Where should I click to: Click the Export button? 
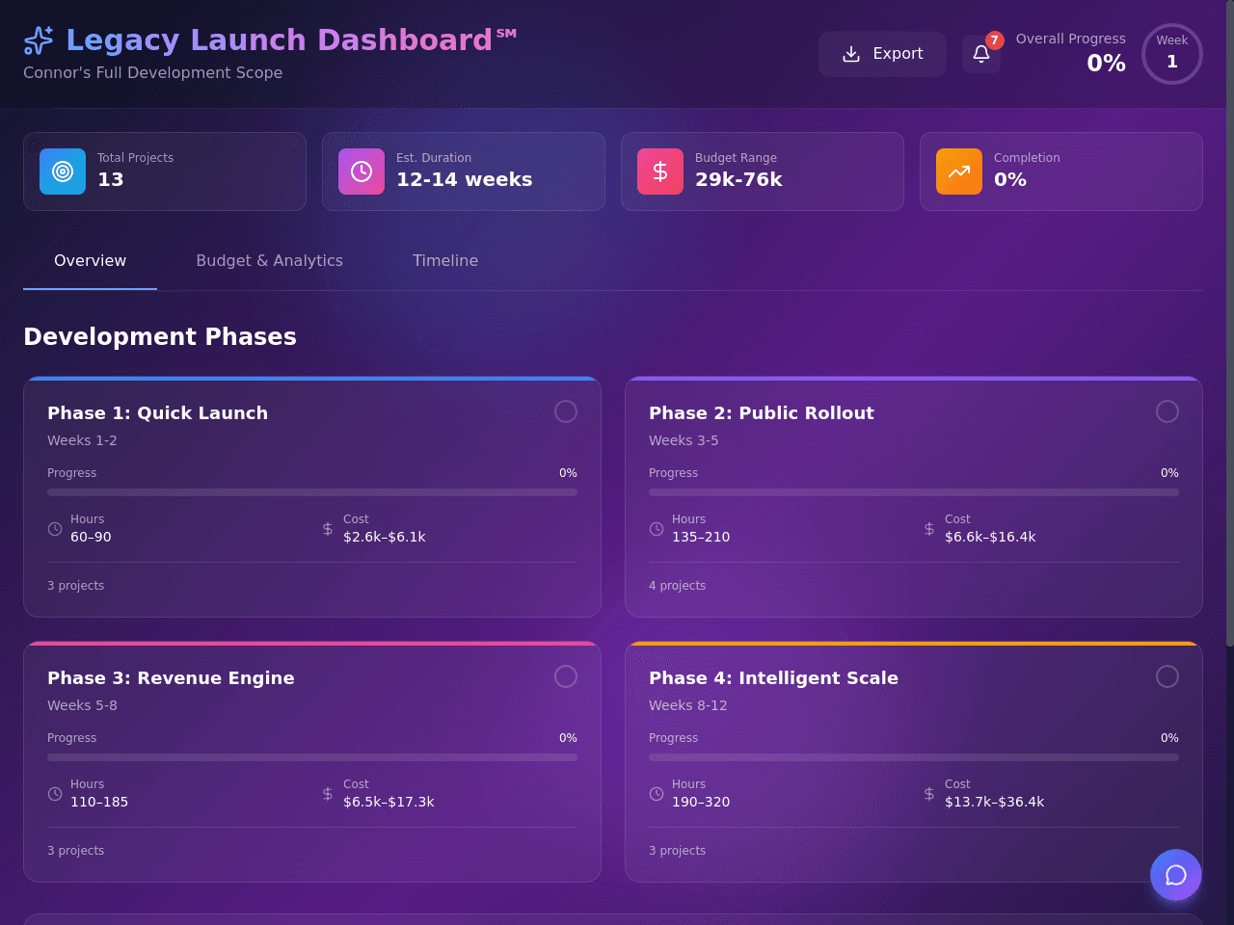point(882,54)
